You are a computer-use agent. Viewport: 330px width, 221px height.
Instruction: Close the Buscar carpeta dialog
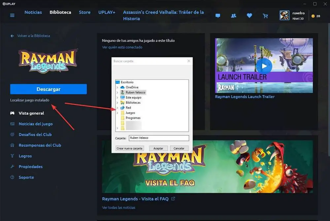coord(189,61)
